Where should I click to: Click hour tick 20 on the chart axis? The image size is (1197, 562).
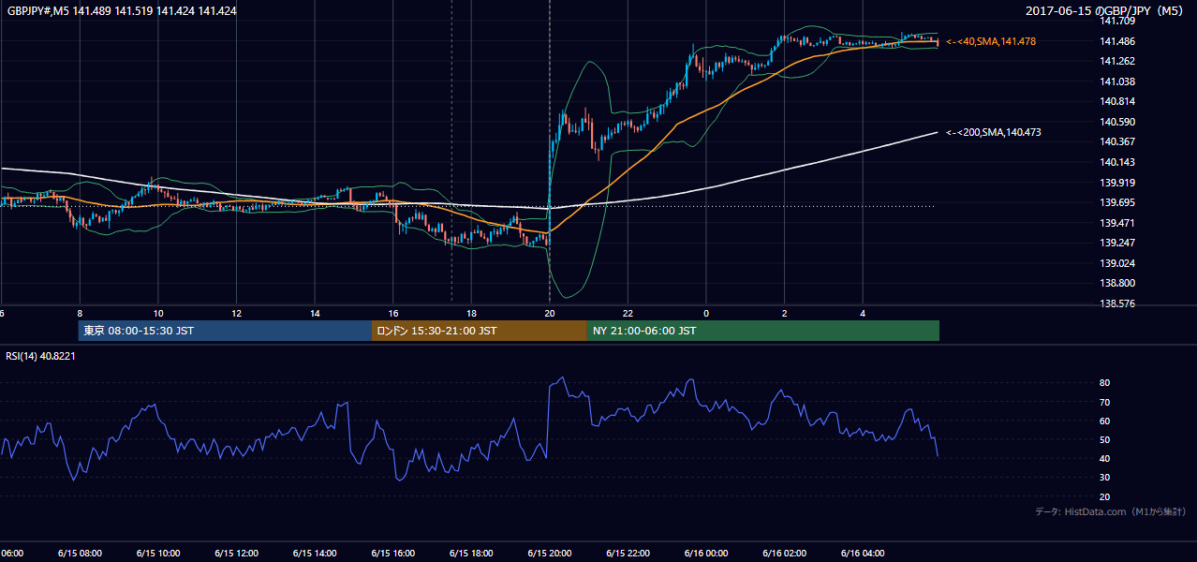tap(550, 314)
